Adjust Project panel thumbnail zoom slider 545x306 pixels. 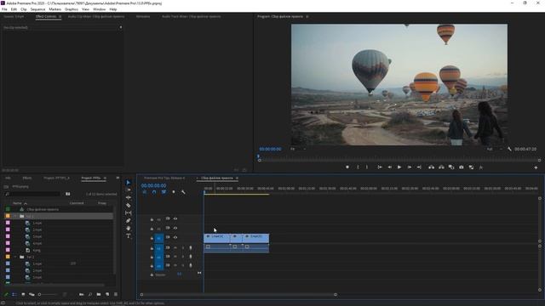(x=48, y=295)
